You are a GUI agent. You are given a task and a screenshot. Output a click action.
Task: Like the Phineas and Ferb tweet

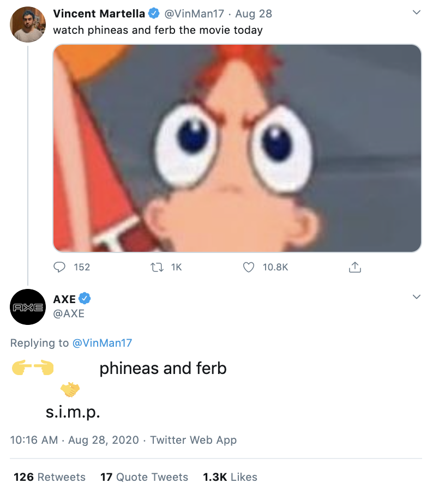tap(249, 267)
